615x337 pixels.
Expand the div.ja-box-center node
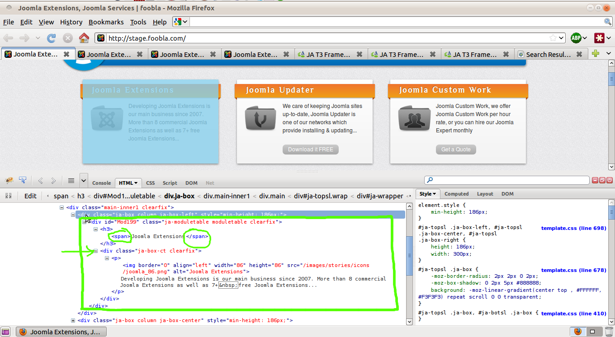click(x=74, y=320)
